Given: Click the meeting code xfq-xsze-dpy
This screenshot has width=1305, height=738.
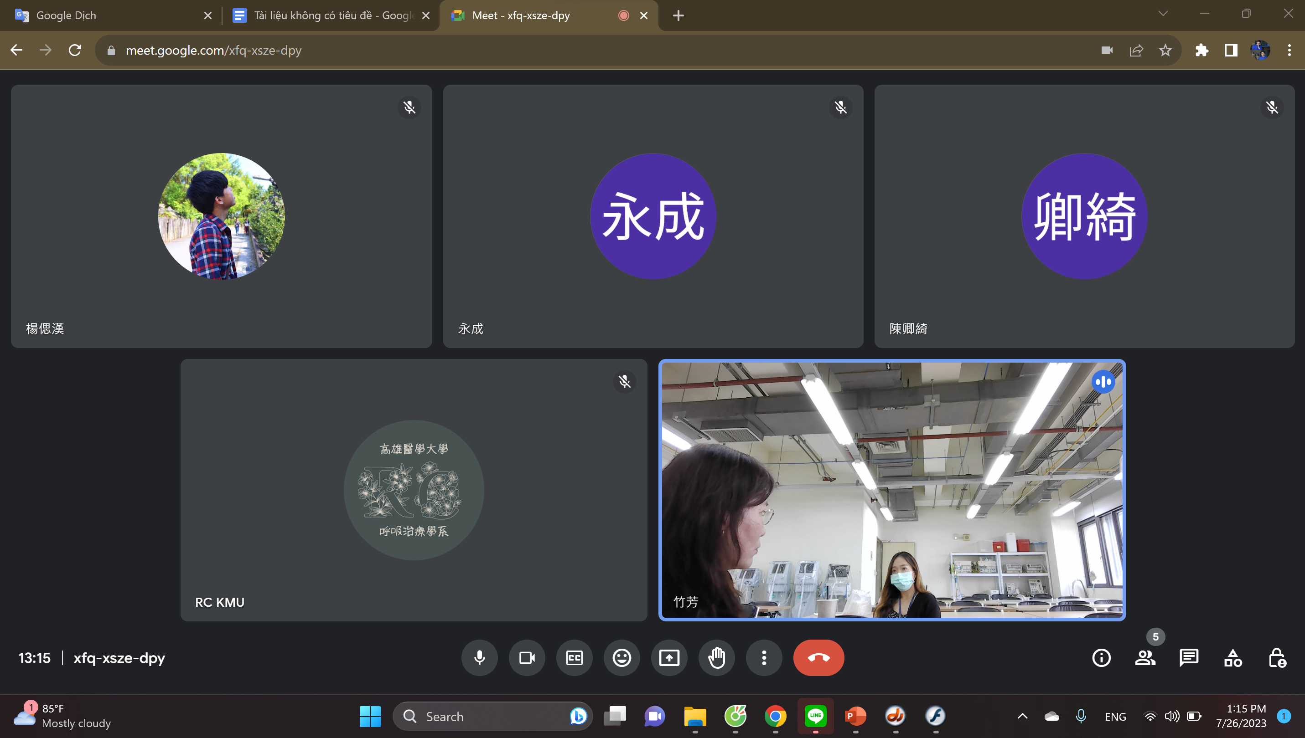Looking at the screenshot, I should coord(119,658).
